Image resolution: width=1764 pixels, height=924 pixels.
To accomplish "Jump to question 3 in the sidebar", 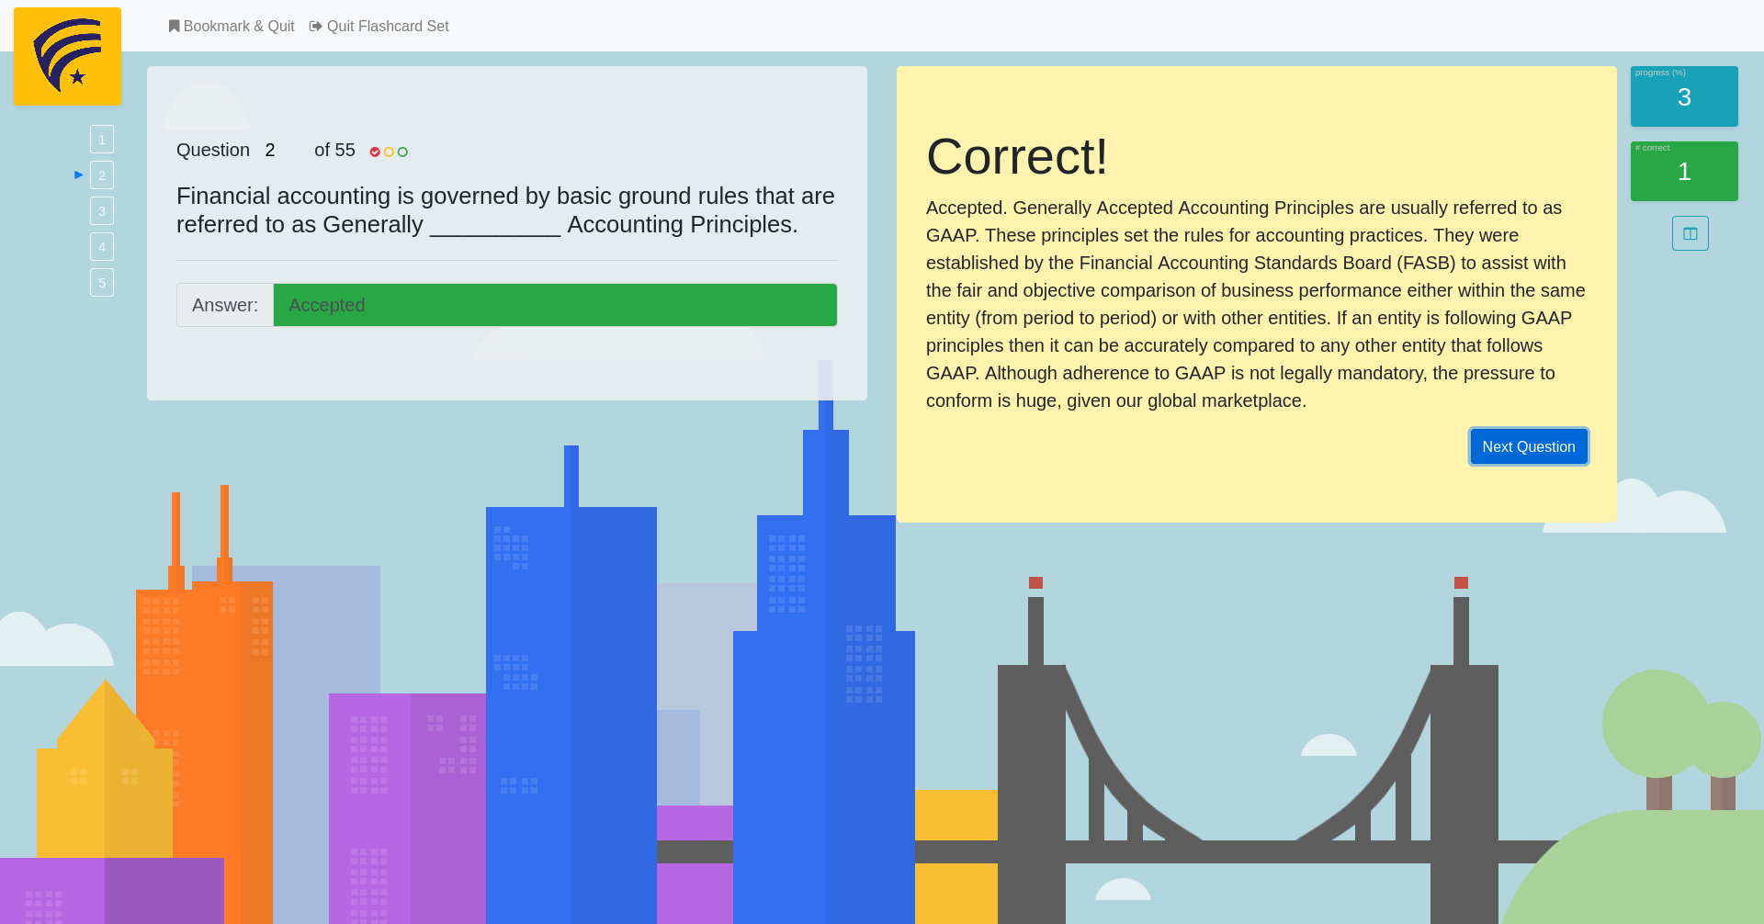I will pyautogui.click(x=102, y=211).
